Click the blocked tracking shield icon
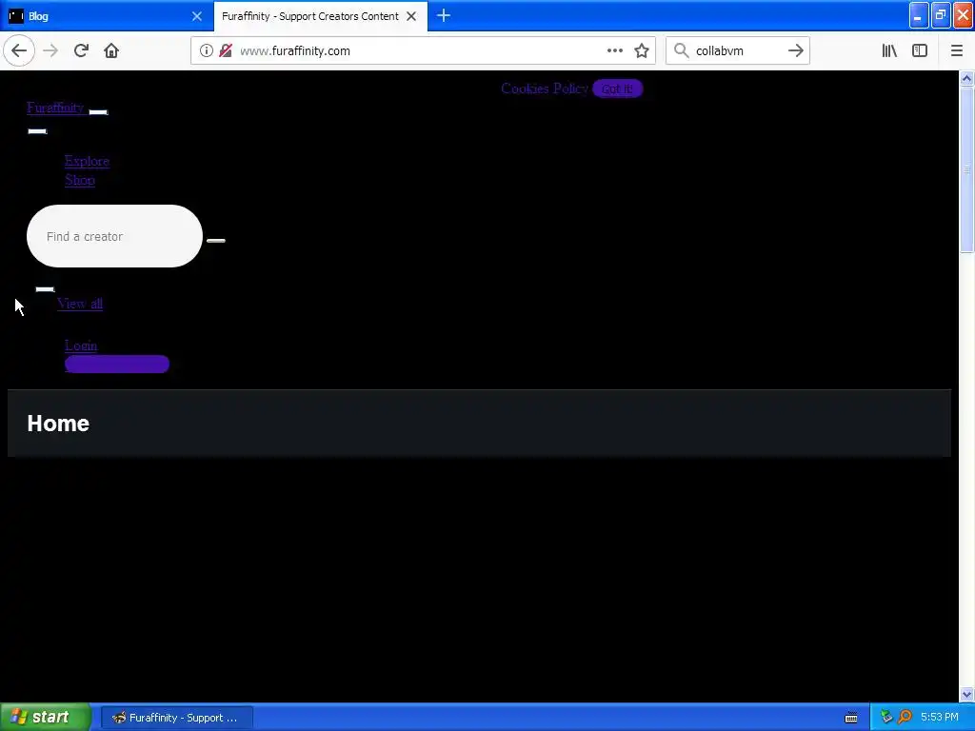This screenshot has height=731, width=975. pos(226,50)
